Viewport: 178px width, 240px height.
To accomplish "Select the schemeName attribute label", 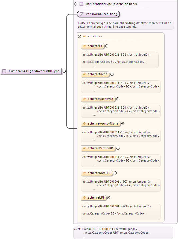I will tap(97, 74).
